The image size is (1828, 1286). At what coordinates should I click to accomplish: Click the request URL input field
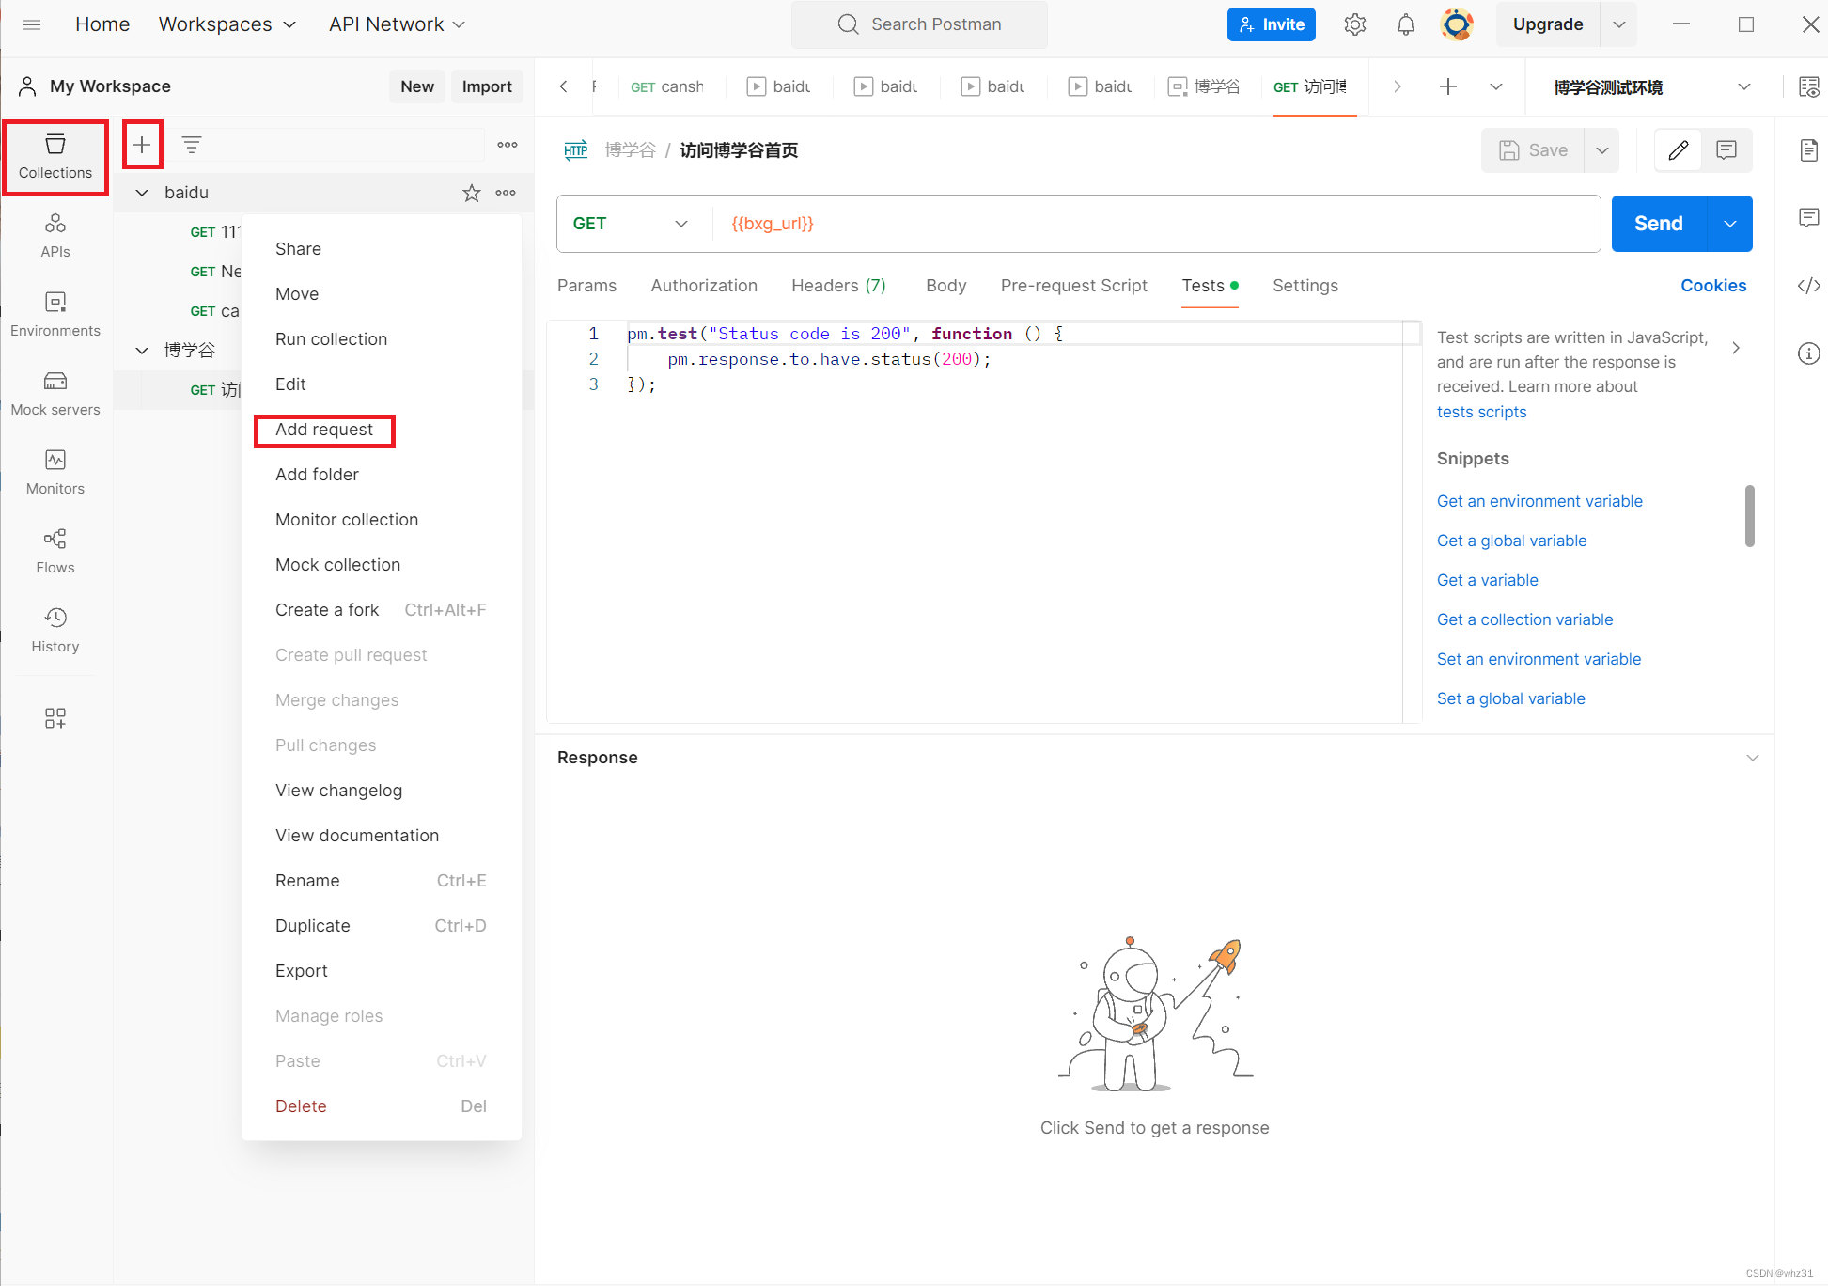pos(1156,224)
